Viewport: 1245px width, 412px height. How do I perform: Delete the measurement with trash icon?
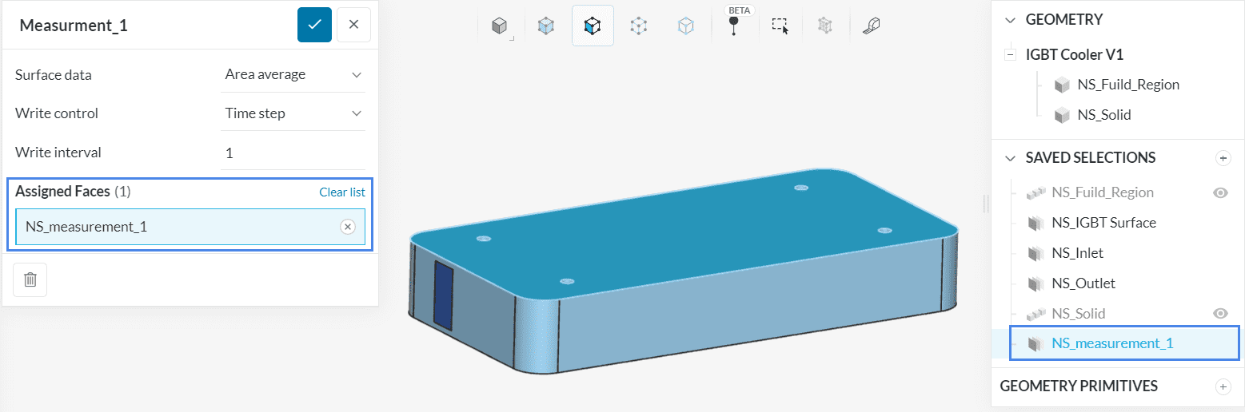[x=30, y=279]
